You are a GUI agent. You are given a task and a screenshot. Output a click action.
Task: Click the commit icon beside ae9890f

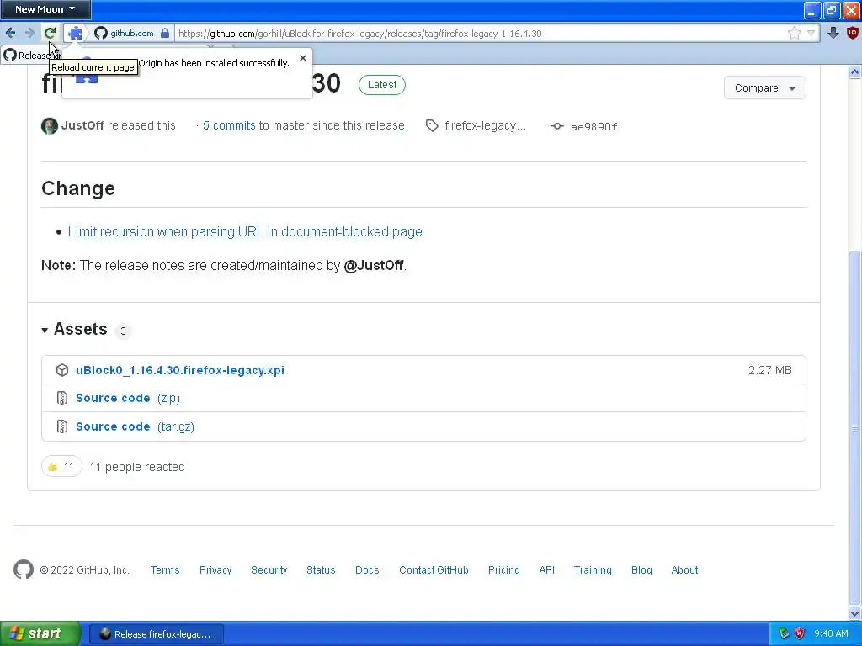point(557,126)
